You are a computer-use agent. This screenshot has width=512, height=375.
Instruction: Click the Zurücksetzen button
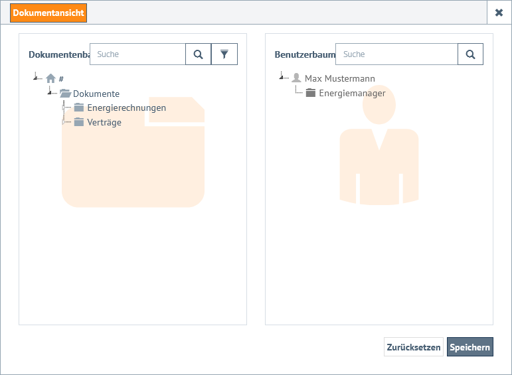(x=413, y=347)
